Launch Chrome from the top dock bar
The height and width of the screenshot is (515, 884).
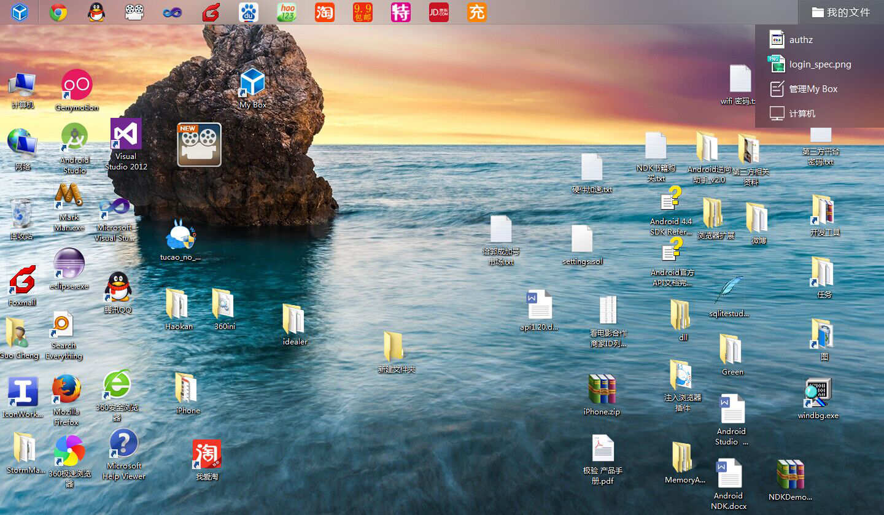(58, 12)
